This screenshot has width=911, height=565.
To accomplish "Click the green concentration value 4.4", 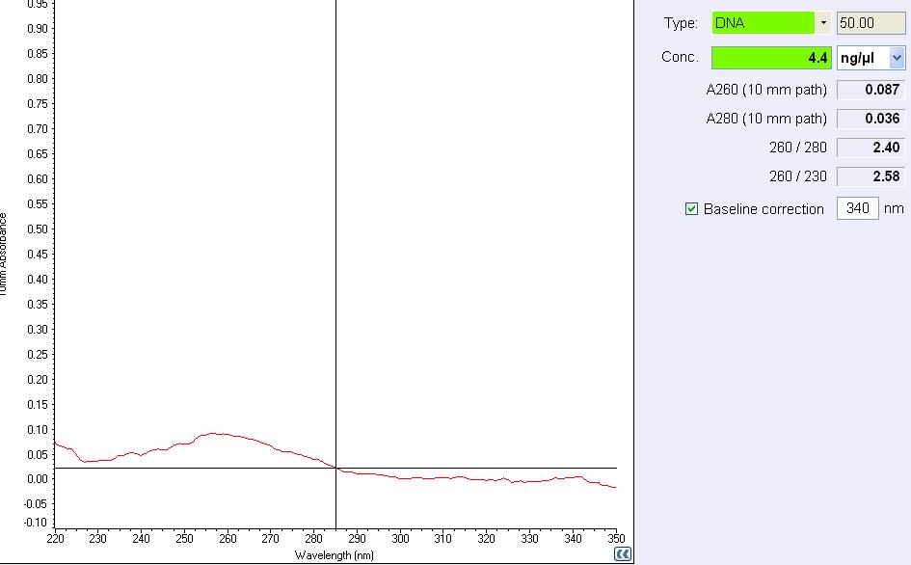I will coord(770,58).
